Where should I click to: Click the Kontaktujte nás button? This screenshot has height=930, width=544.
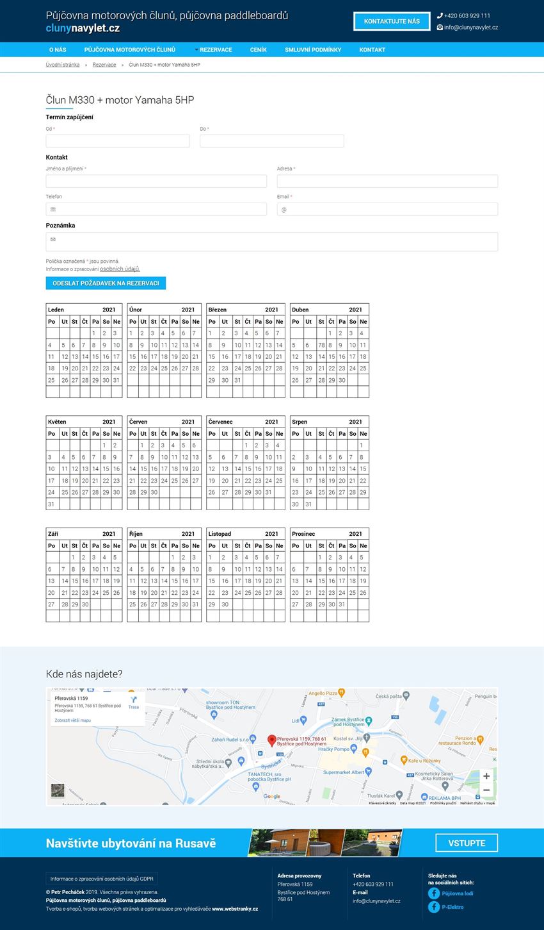(392, 21)
